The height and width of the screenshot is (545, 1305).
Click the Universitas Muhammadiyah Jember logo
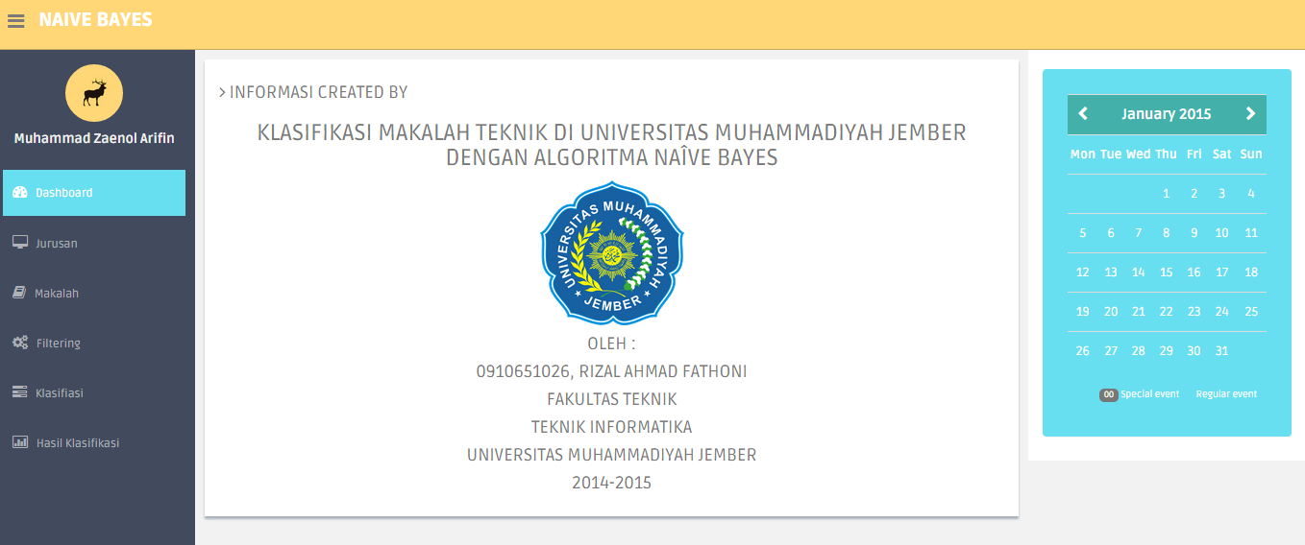(x=612, y=251)
